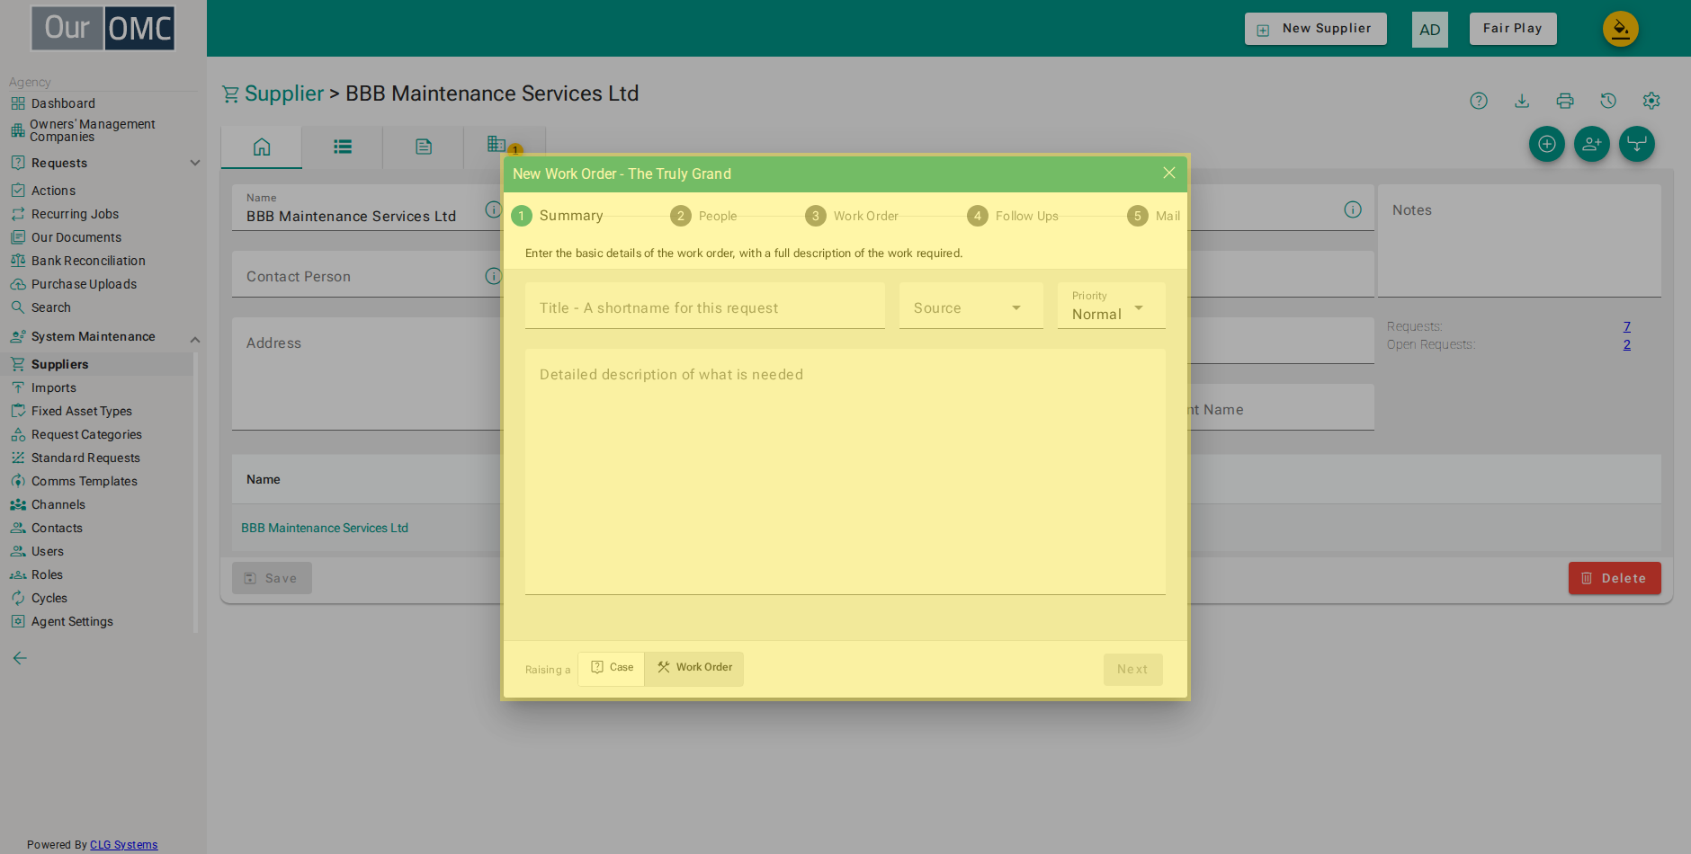Click the download icon in the page header
The height and width of the screenshot is (854, 1691).
[x=1522, y=101]
